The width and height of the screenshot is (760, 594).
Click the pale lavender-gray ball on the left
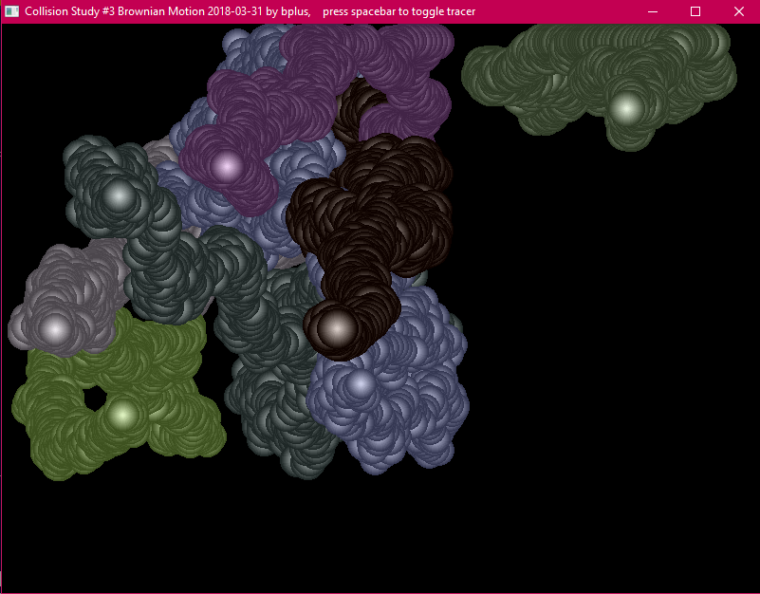tap(55, 329)
